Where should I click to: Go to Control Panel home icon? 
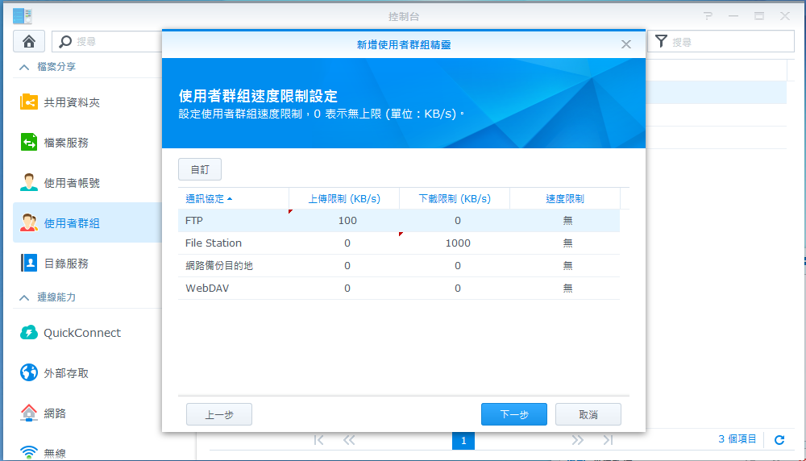click(29, 42)
